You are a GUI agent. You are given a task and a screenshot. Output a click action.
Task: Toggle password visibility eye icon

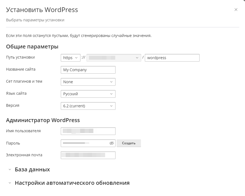coord(112,143)
